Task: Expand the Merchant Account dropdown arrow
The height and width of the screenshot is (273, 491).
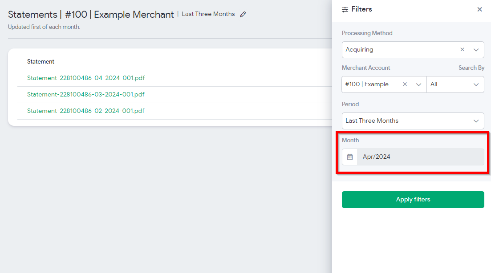Action: coord(418,84)
